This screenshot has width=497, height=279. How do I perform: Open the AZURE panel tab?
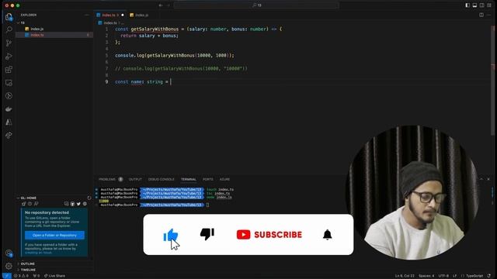[224, 179]
